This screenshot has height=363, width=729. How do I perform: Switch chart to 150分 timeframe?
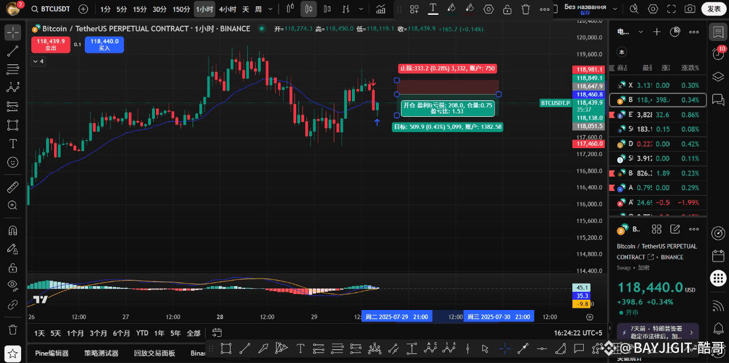pos(181,9)
